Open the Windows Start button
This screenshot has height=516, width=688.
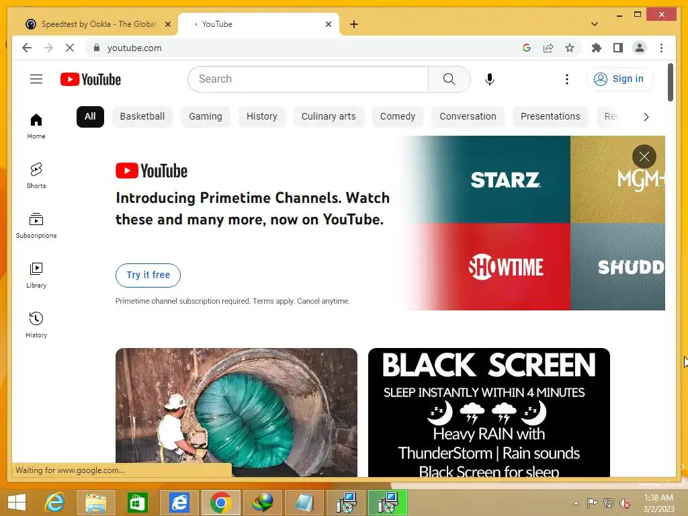(17, 503)
